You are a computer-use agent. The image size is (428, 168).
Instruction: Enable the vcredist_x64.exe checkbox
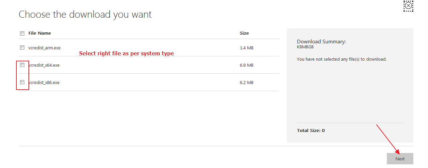pyautogui.click(x=22, y=65)
